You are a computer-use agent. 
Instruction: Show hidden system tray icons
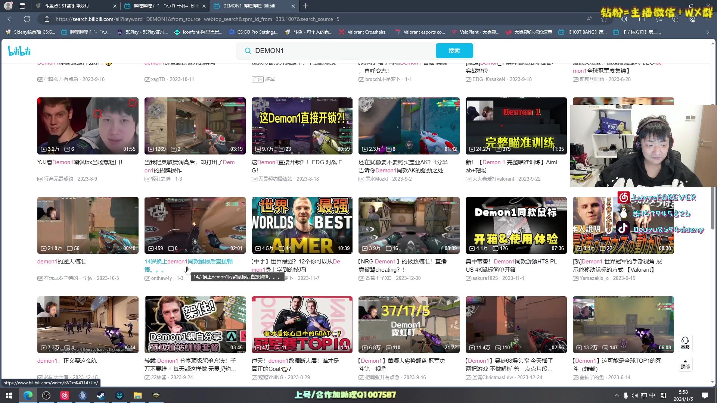617,396
